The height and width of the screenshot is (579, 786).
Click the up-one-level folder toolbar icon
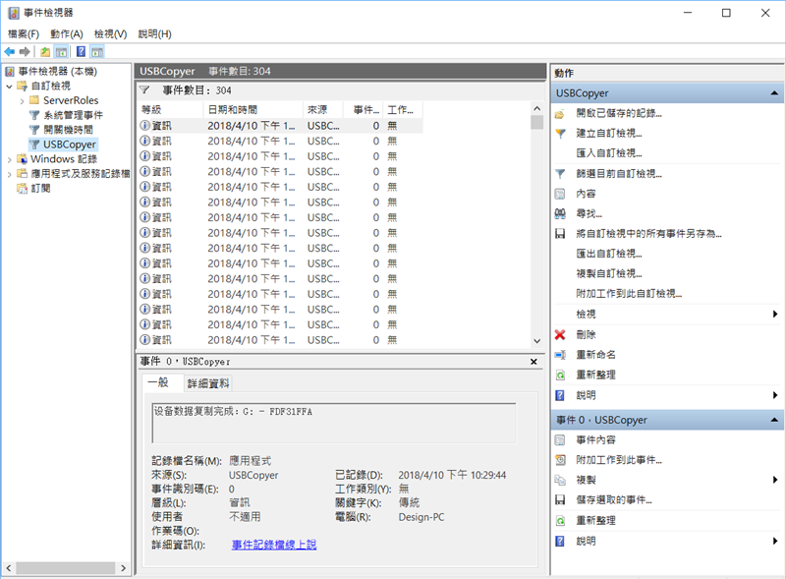pyautogui.click(x=45, y=51)
